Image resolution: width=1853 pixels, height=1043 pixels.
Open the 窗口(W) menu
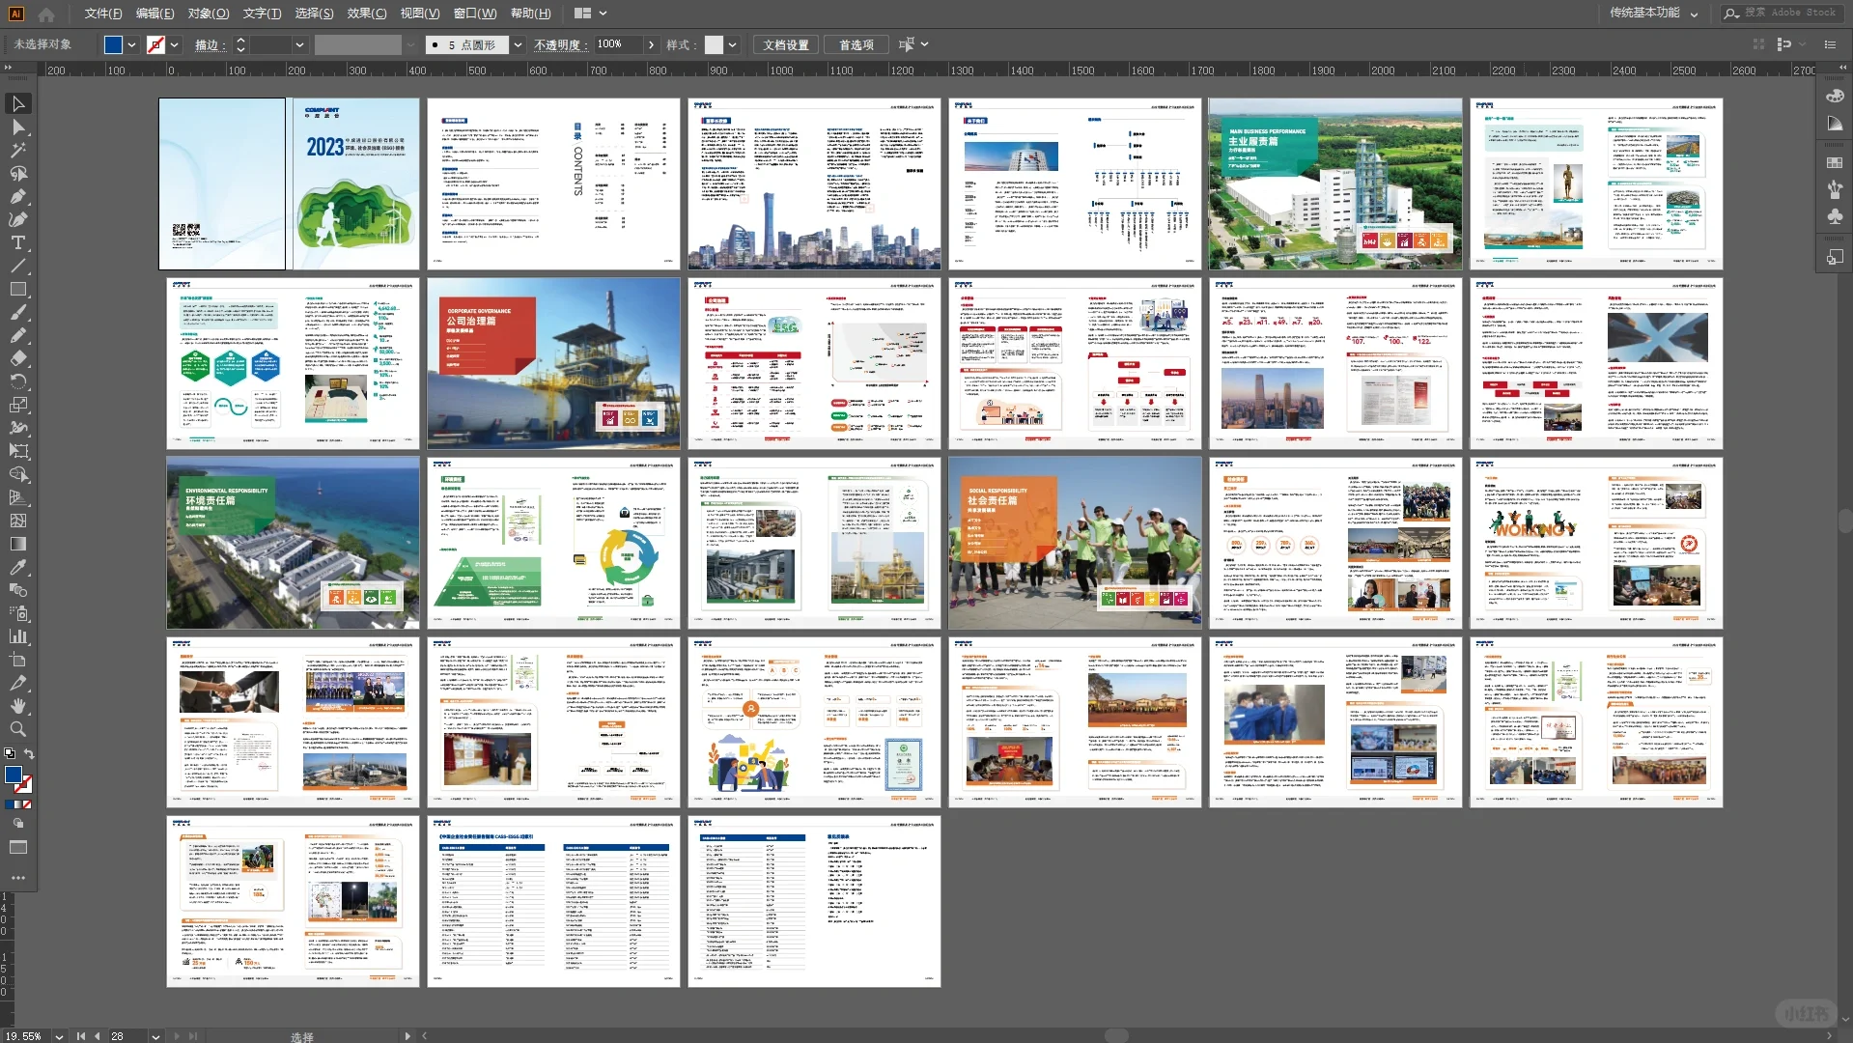[474, 14]
